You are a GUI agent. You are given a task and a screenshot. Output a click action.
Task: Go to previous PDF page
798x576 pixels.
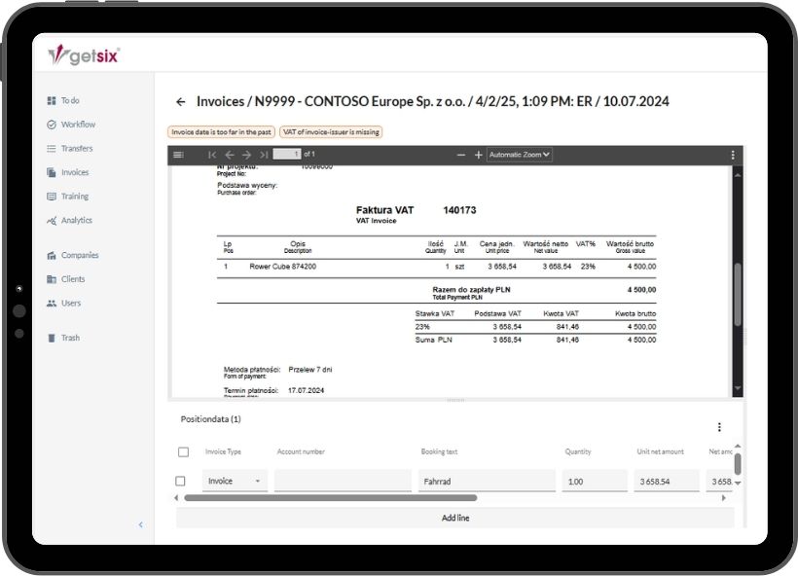[230, 155]
